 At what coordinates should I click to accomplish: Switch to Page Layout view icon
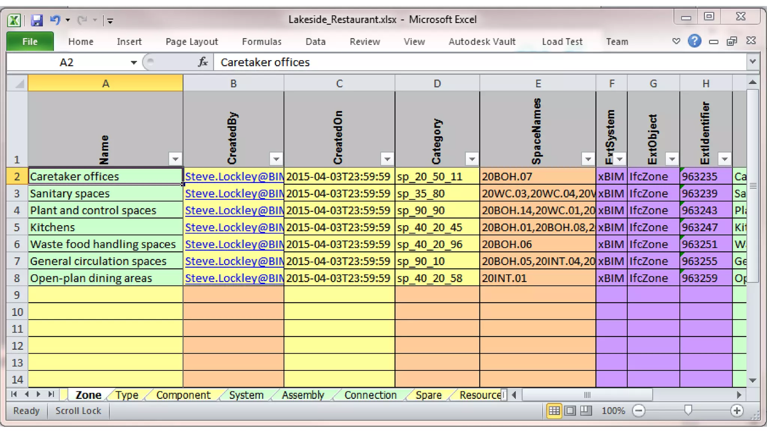click(x=570, y=411)
